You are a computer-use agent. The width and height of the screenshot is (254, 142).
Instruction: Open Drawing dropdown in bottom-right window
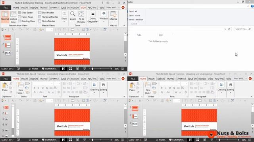pyautogui.click(x=221, y=88)
